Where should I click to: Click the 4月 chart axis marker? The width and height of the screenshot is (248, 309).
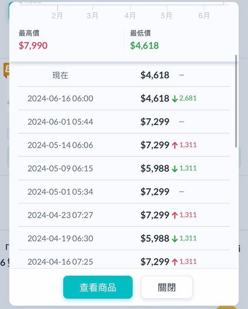click(130, 15)
